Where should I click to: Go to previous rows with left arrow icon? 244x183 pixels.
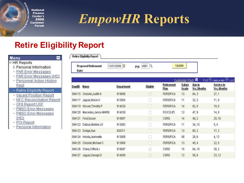click(210, 80)
